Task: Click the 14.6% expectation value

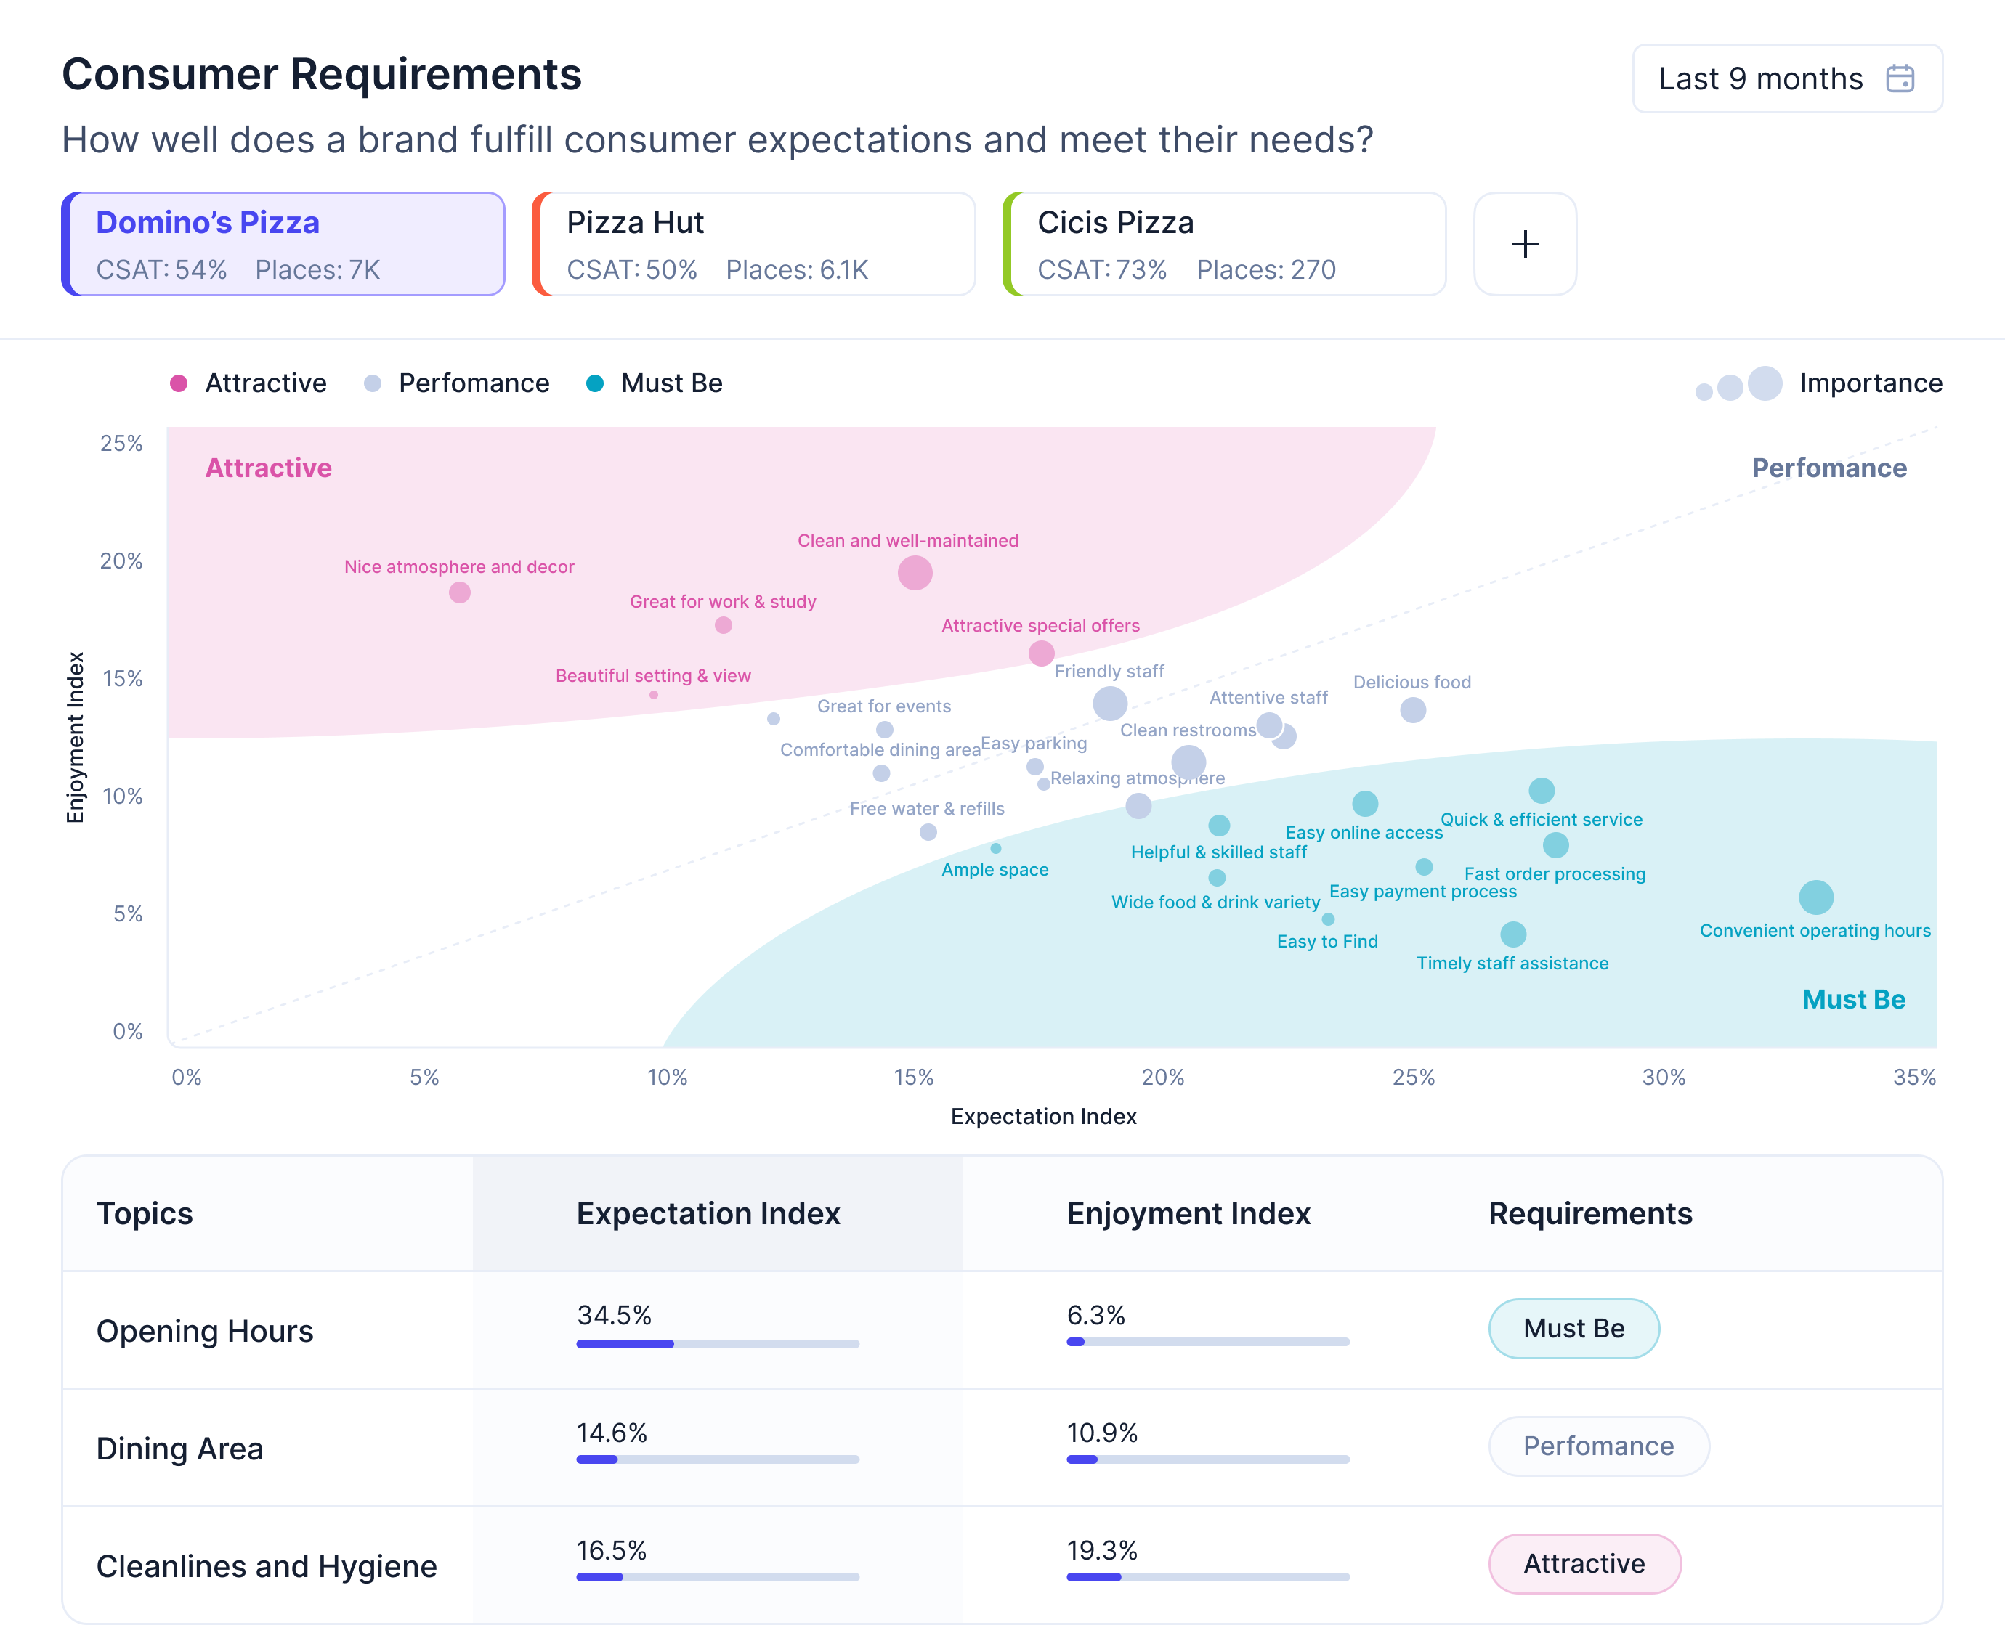Action: point(612,1433)
